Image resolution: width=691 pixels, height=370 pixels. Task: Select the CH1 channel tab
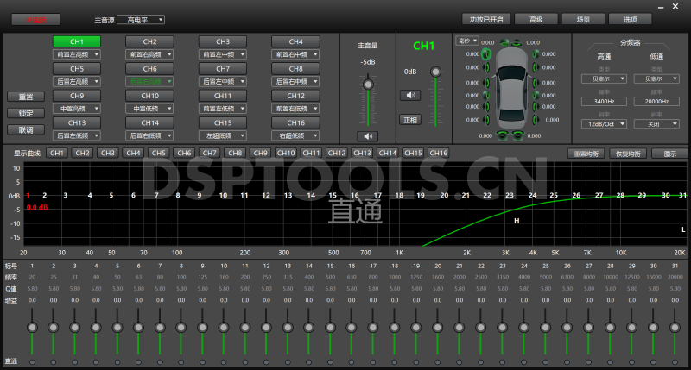[77, 41]
